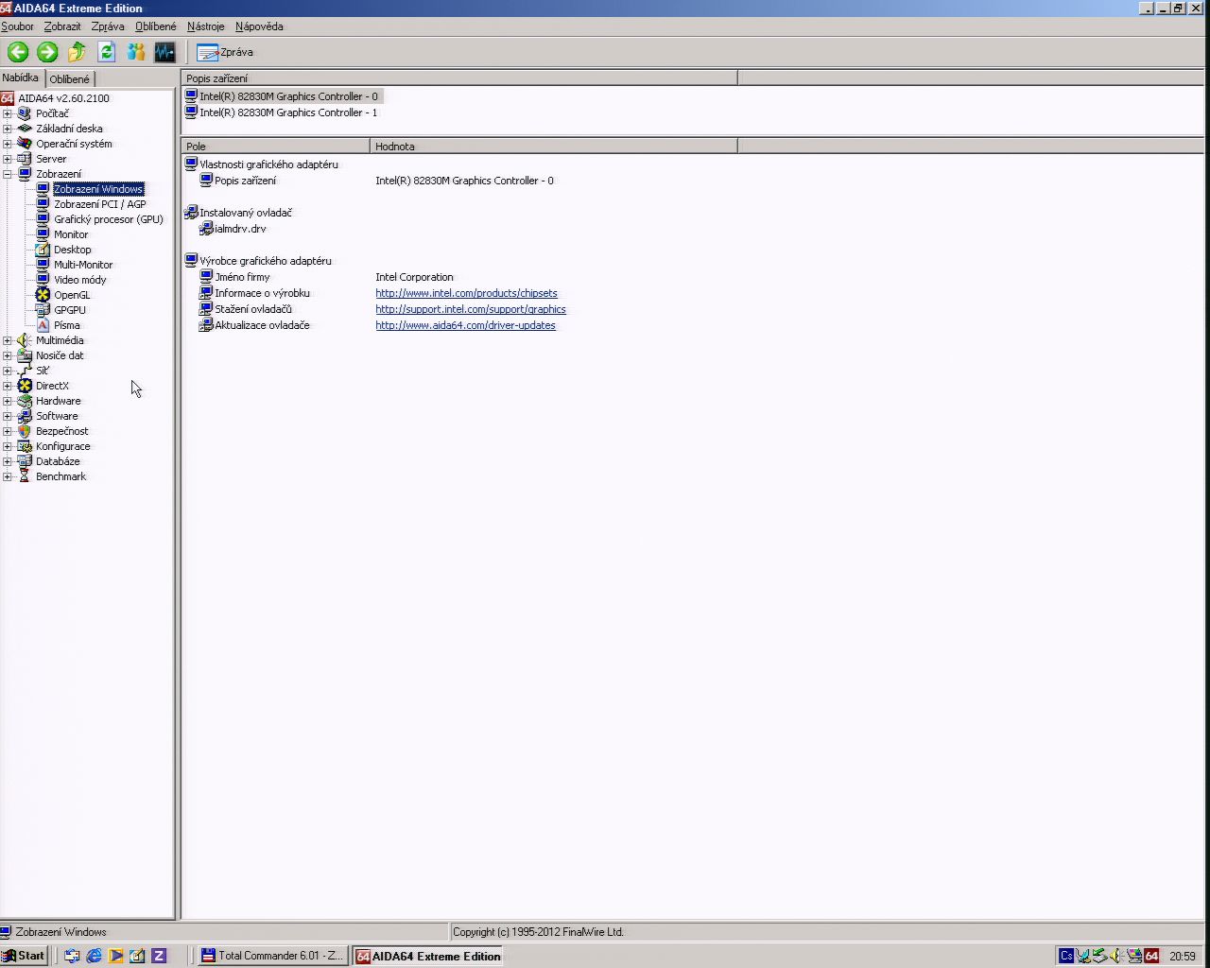
Task: Collapse the Zobrazení tree node
Action: click(8, 174)
